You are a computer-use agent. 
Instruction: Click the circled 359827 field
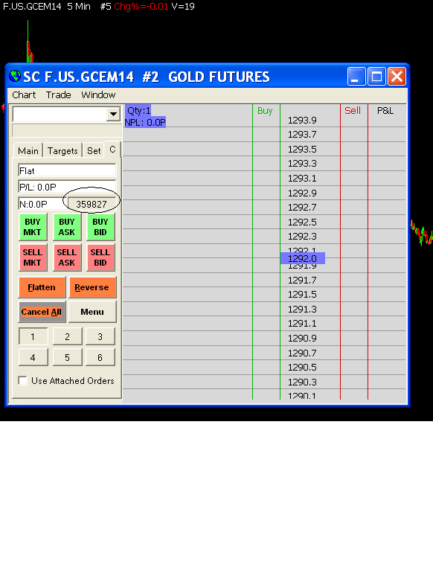(x=92, y=205)
